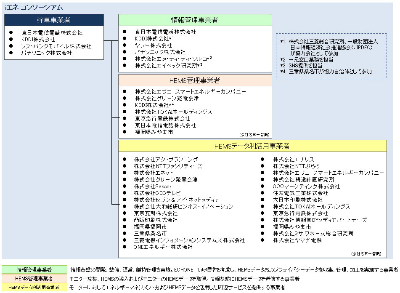The image size is (400, 293).
Task: Select '福岡県福岡市' entry
Action: click(x=150, y=226)
